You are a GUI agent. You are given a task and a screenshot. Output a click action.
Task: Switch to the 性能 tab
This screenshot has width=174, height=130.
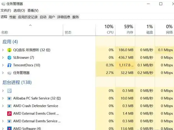coord(13,17)
